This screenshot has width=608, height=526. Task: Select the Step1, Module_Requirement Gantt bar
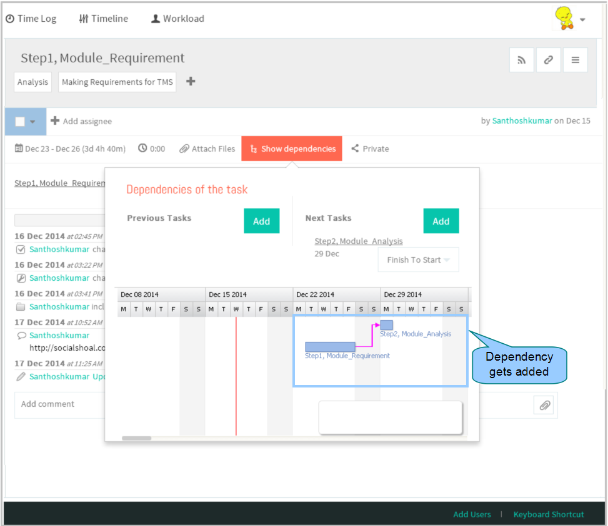point(330,346)
